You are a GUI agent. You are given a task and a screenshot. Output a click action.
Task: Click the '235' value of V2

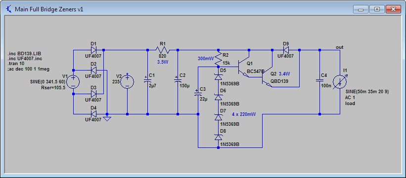(x=116, y=82)
